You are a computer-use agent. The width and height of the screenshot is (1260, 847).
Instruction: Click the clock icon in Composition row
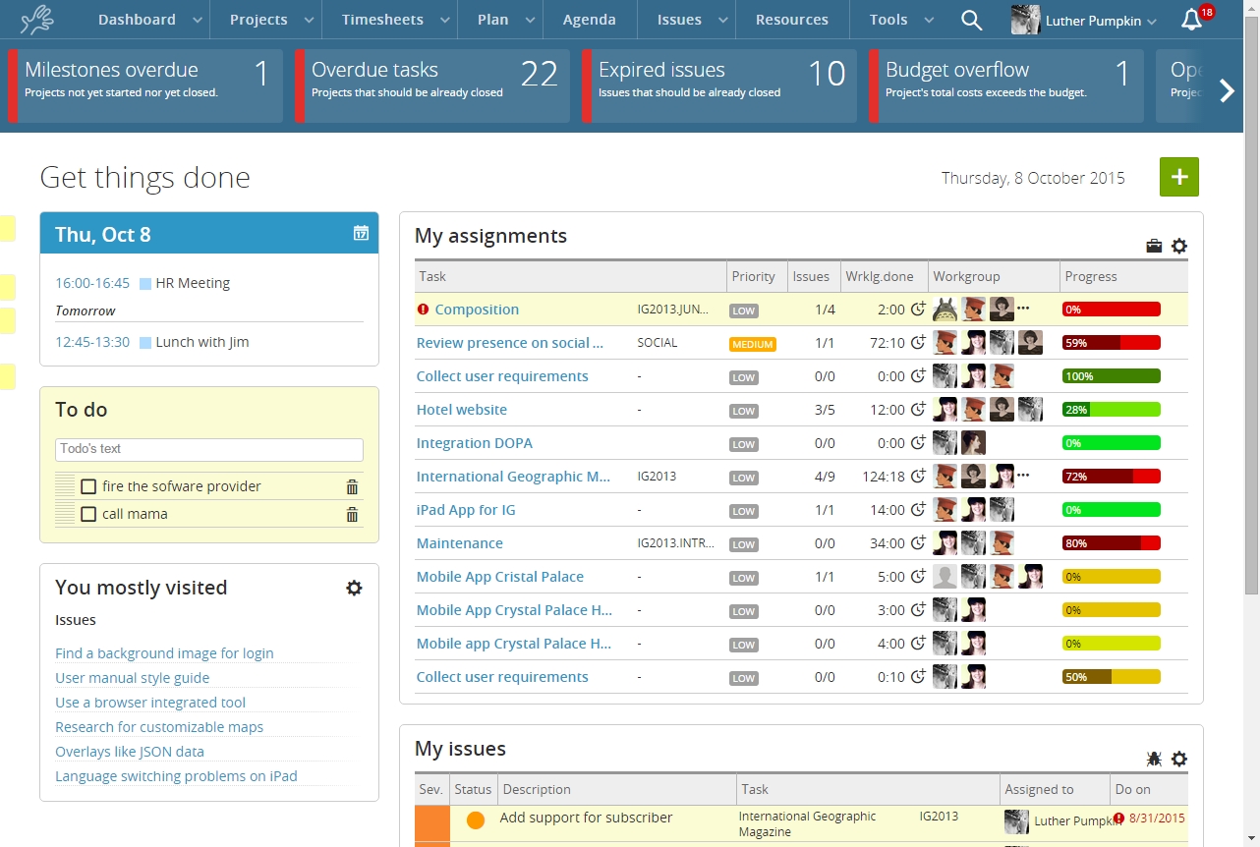pos(919,310)
